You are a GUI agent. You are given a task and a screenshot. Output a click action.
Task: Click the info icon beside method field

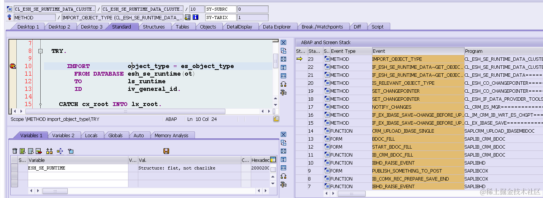click(195, 17)
